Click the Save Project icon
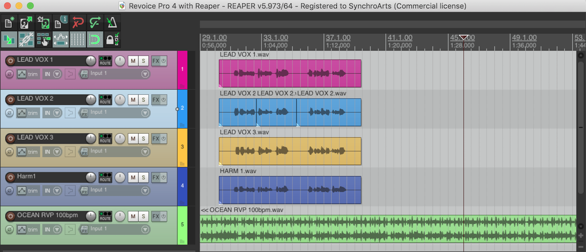Screen dimensions: 586x252 43,23
